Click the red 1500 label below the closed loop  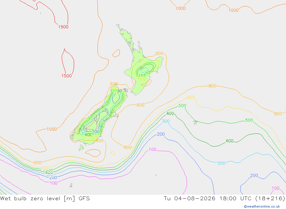click(67, 76)
